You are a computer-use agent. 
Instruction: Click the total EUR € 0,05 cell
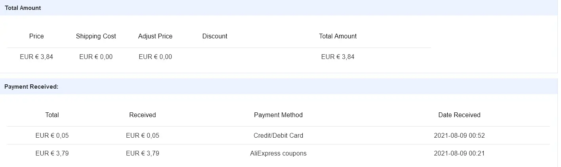[52, 135]
